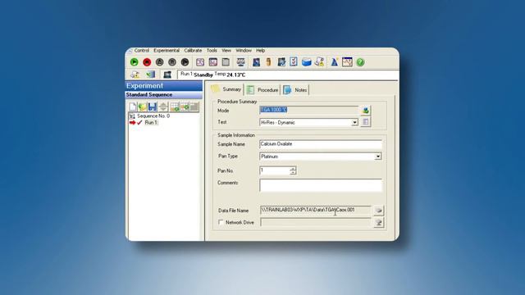This screenshot has height=295, width=525.
Task: Click the pink plot window icon in the toolbar
Action: (x=213, y=62)
